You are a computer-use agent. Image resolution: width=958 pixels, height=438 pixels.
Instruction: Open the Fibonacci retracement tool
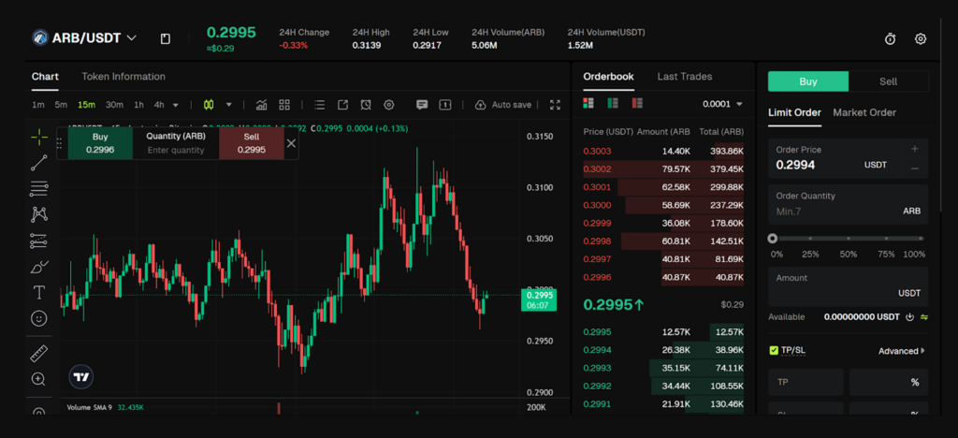tap(39, 189)
